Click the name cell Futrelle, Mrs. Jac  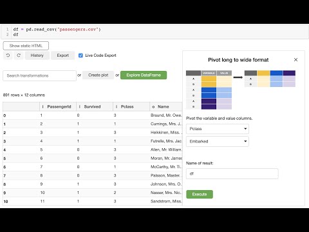coord(166,141)
